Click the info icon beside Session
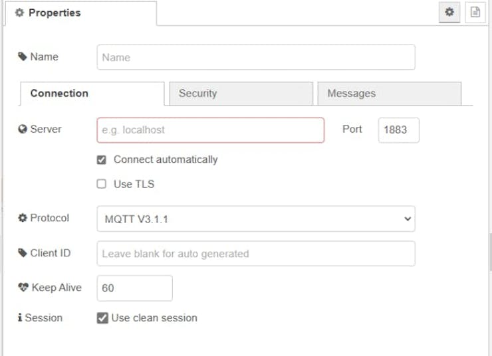 coord(20,318)
